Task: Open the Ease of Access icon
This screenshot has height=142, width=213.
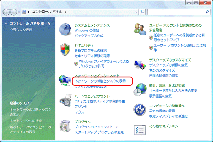Action: click(140, 110)
